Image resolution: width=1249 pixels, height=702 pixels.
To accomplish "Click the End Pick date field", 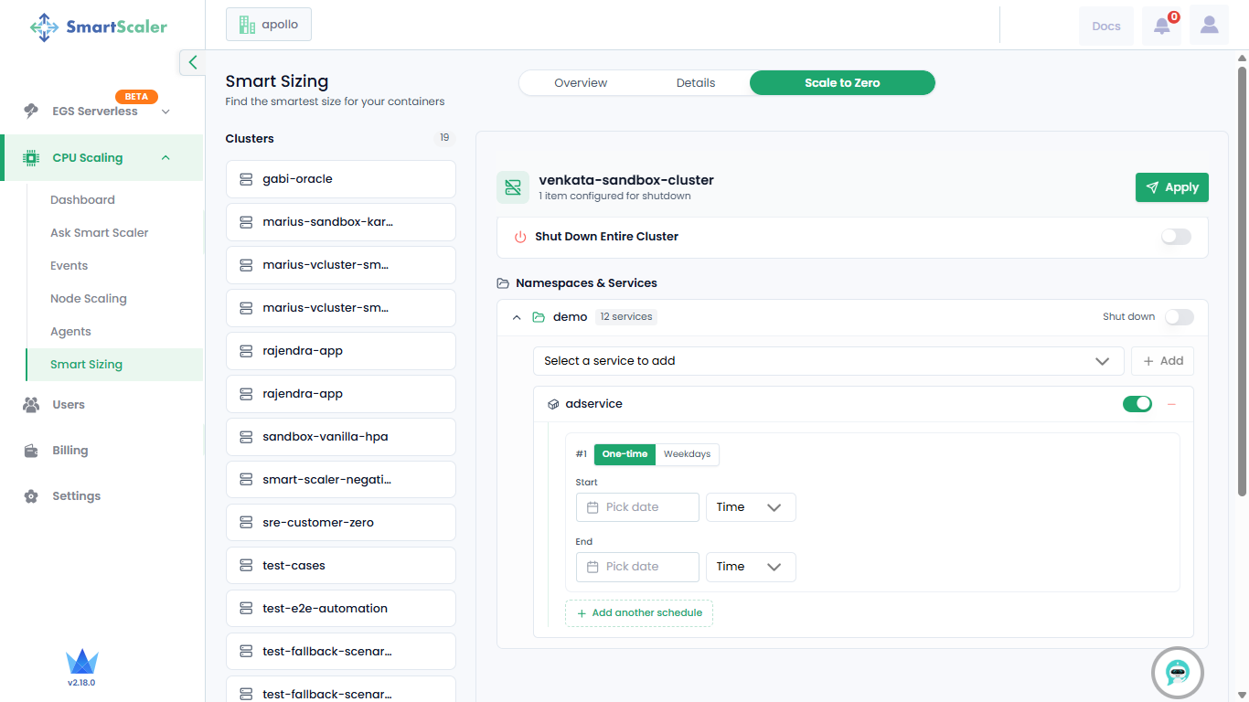I will point(637,567).
